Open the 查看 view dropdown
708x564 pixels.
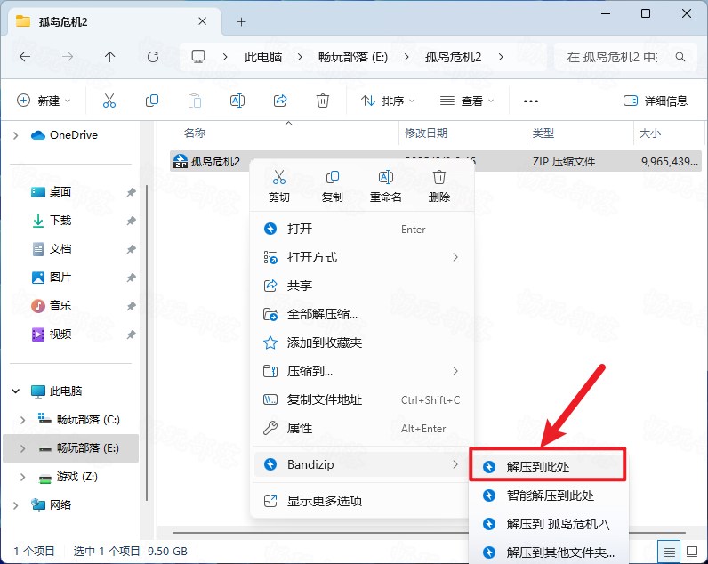(467, 101)
